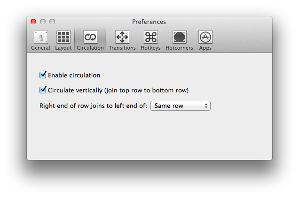Click the Preferences window title bar
This screenshot has width=299, height=197.
pyautogui.click(x=149, y=22)
